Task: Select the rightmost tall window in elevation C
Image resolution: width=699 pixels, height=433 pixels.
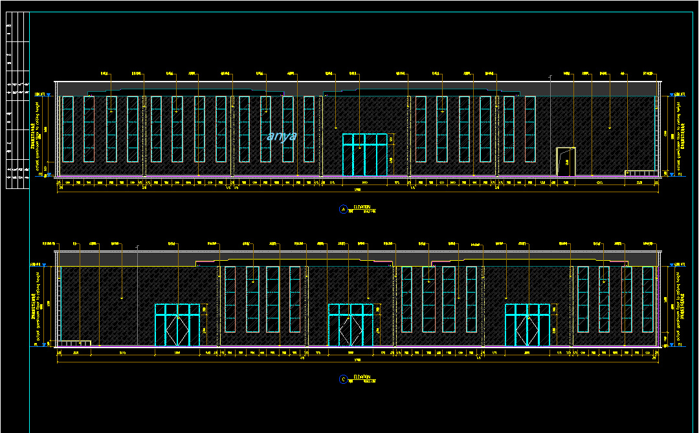Action: coord(647,299)
